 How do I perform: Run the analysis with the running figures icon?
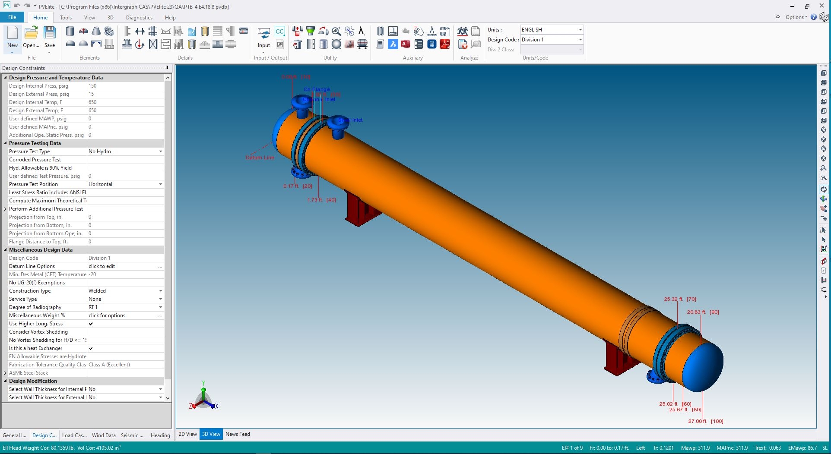click(463, 31)
